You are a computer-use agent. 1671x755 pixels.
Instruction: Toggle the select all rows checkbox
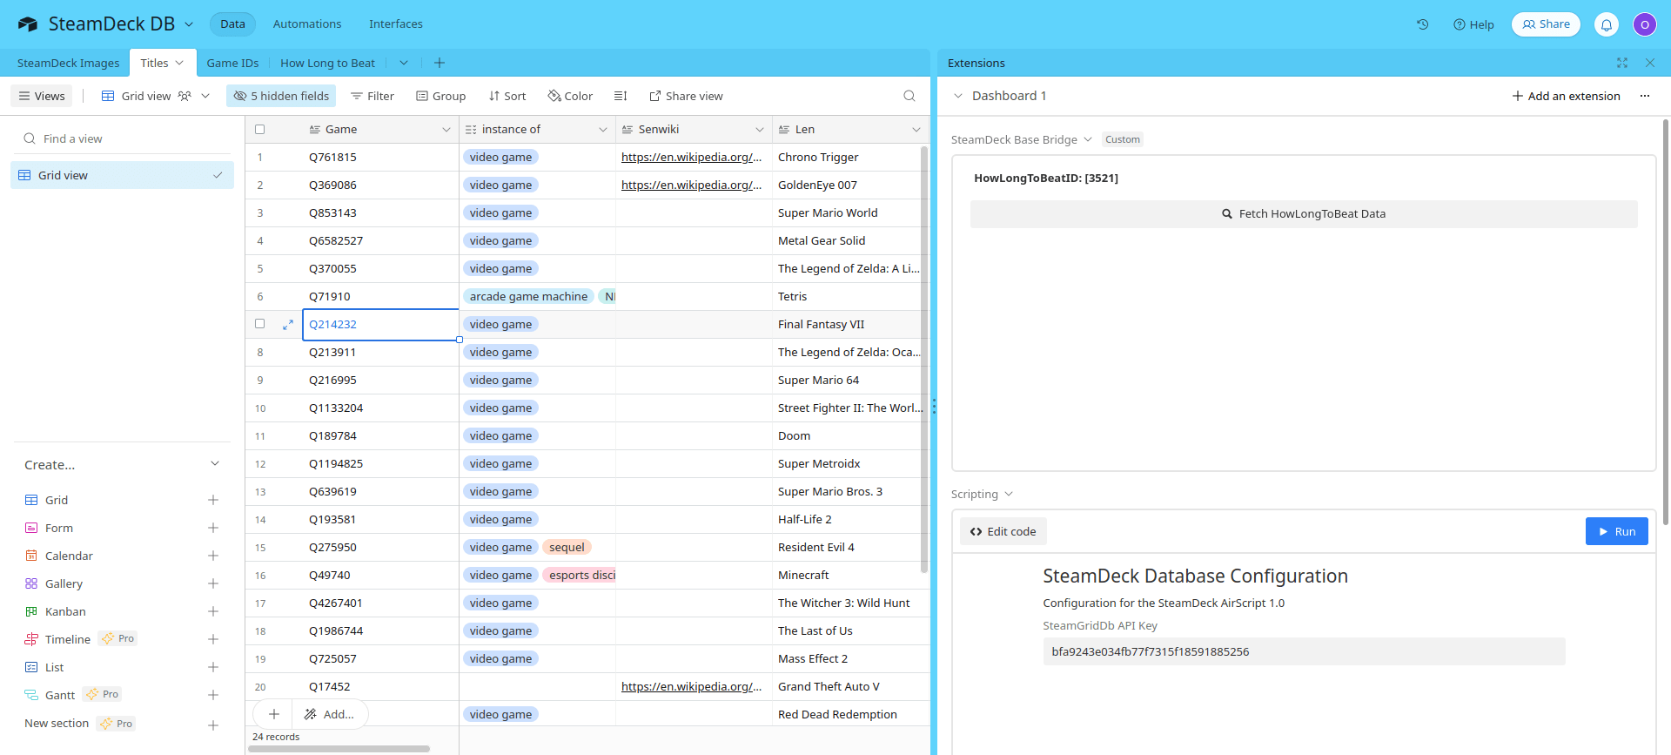pyautogui.click(x=259, y=130)
